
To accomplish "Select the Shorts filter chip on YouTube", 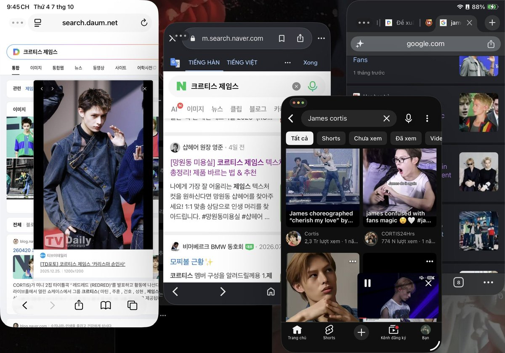I will click(x=331, y=138).
